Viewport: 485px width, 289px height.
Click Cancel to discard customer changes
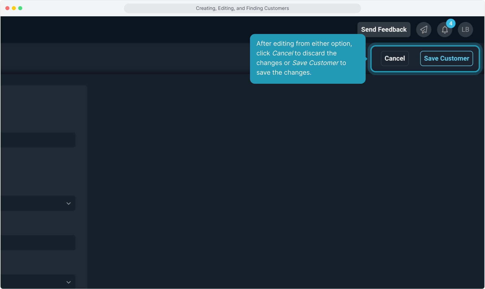pyautogui.click(x=395, y=58)
